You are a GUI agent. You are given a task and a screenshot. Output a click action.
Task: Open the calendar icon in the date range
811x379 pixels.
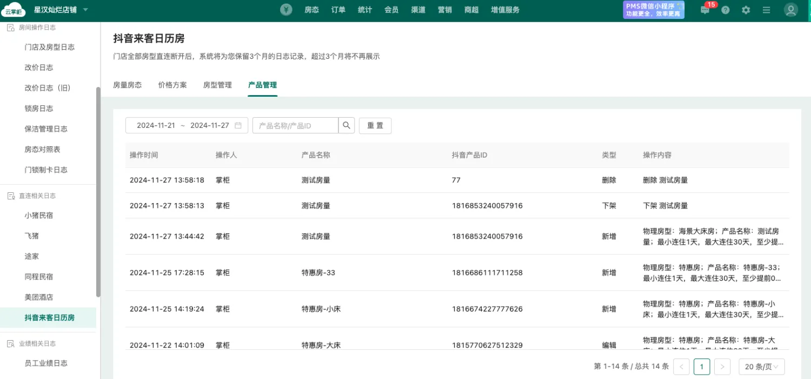point(238,125)
